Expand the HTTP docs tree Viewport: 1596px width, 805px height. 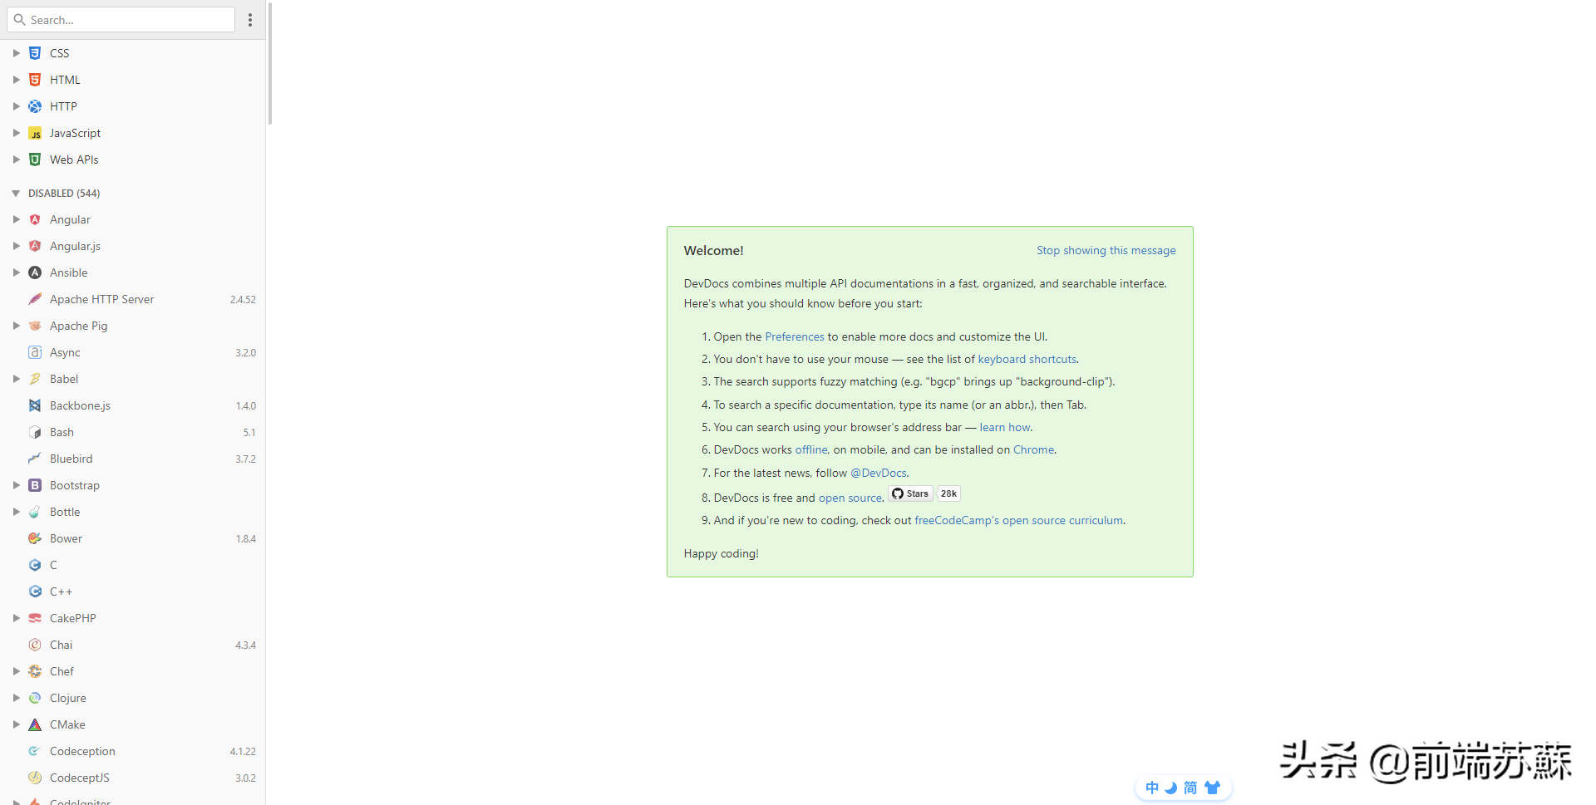tap(16, 106)
